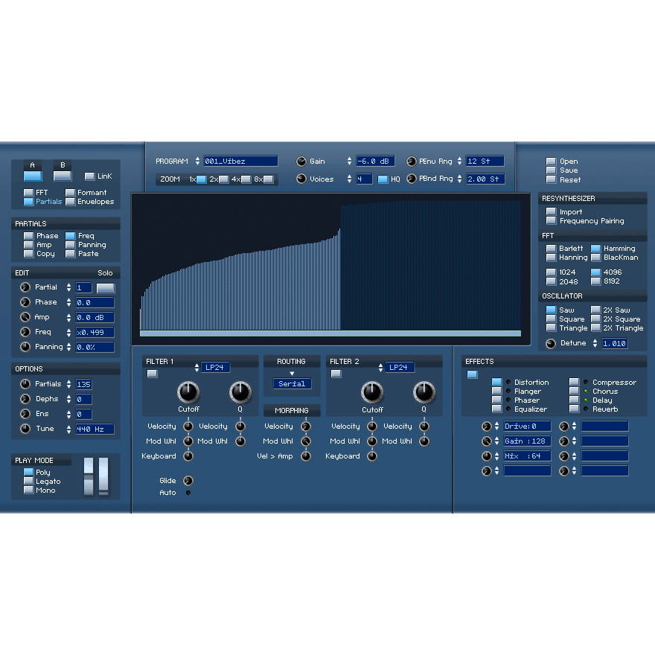Click the Import resynthesizer button
Screen dimensions: 655x655
coord(551,212)
